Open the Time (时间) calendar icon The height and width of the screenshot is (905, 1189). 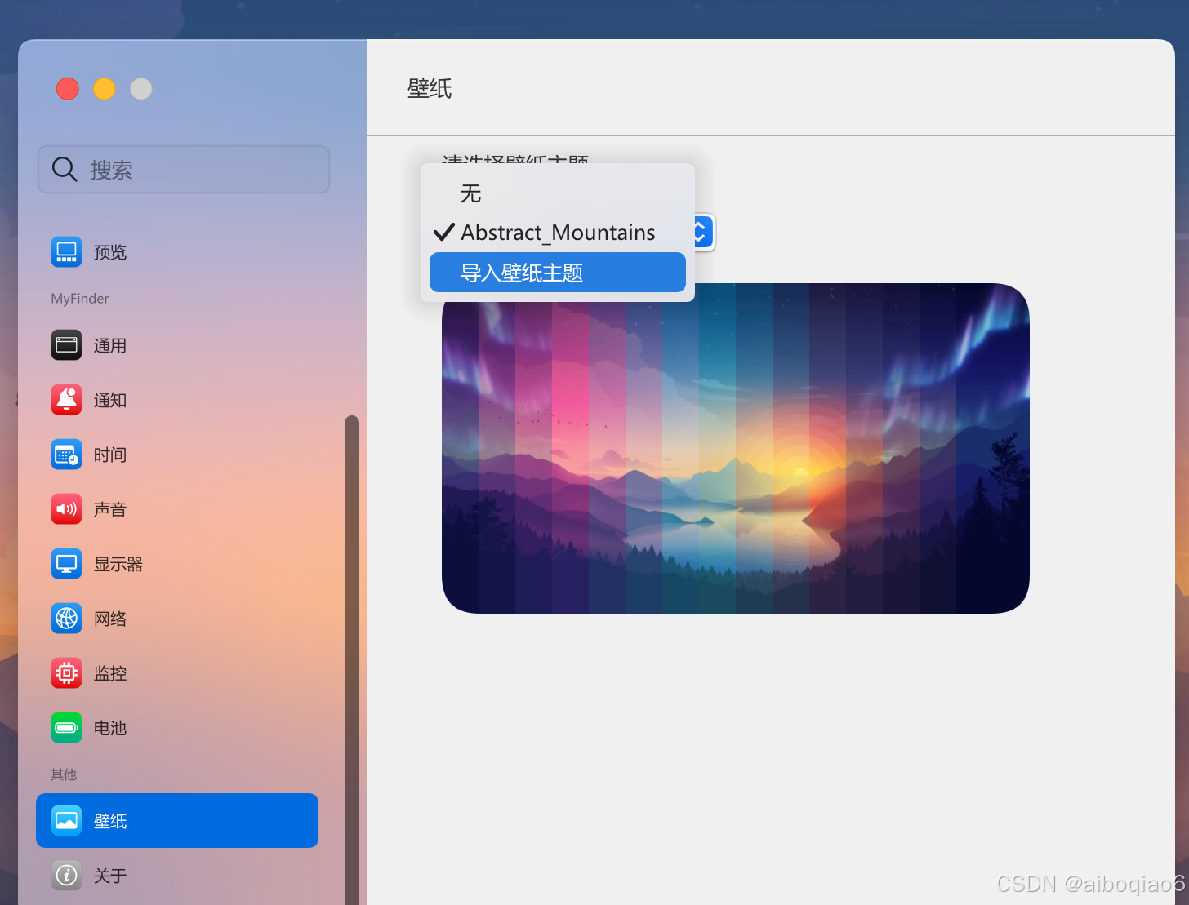tap(66, 455)
